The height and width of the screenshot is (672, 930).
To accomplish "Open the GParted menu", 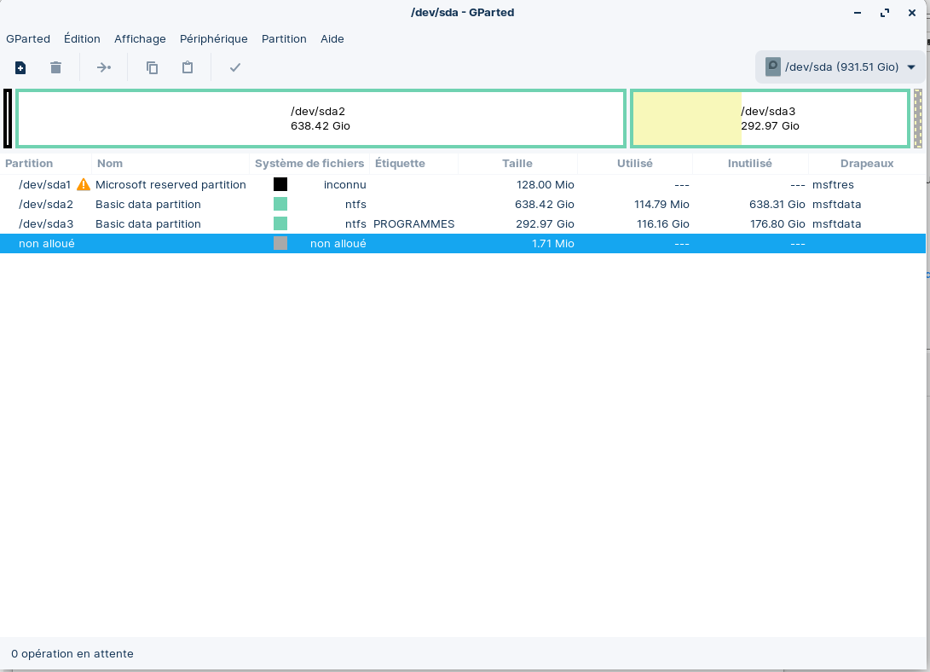I will (x=28, y=38).
